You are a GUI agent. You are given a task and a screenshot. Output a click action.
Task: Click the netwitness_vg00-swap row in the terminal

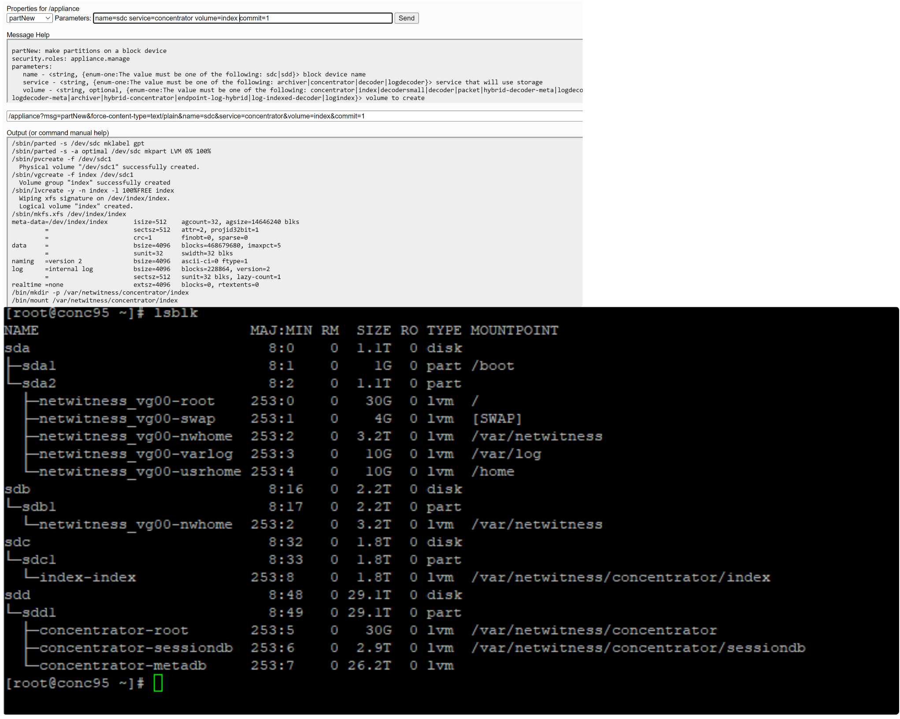(126, 418)
